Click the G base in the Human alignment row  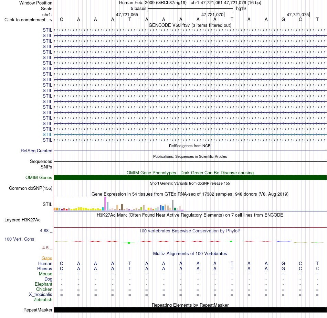point(283,264)
